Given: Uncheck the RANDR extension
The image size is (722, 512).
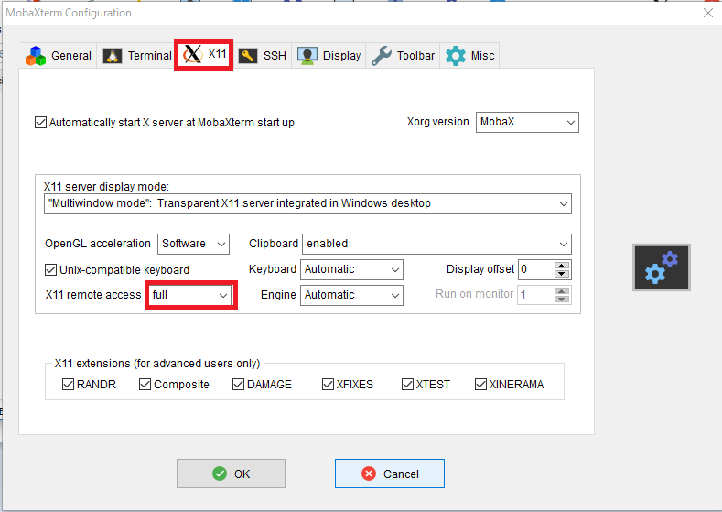Looking at the screenshot, I should [68, 384].
